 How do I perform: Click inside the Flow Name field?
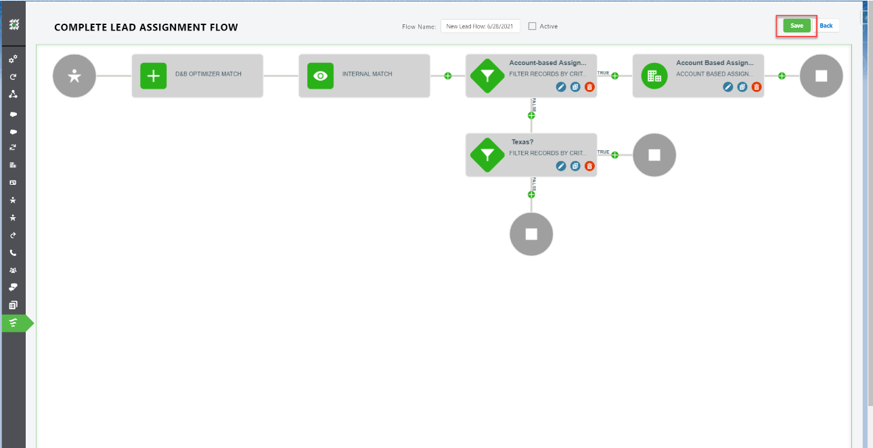480,26
